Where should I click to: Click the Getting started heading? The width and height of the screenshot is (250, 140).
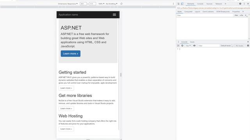72,72
